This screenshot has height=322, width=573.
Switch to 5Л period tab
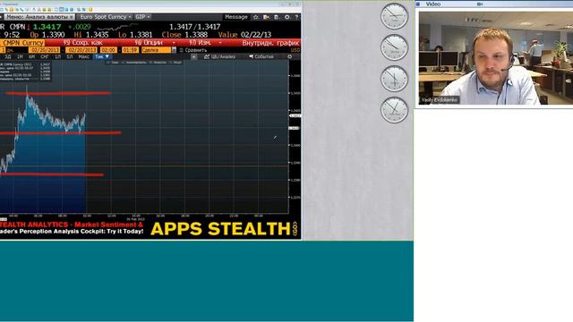click(x=70, y=56)
